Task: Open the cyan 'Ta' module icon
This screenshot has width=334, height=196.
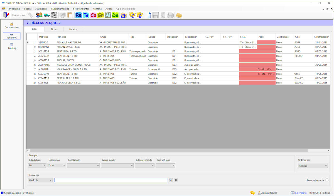Action: coord(86,15)
